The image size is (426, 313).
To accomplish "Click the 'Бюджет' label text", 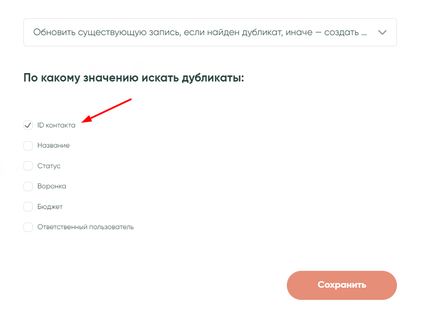I will pyautogui.click(x=50, y=207).
